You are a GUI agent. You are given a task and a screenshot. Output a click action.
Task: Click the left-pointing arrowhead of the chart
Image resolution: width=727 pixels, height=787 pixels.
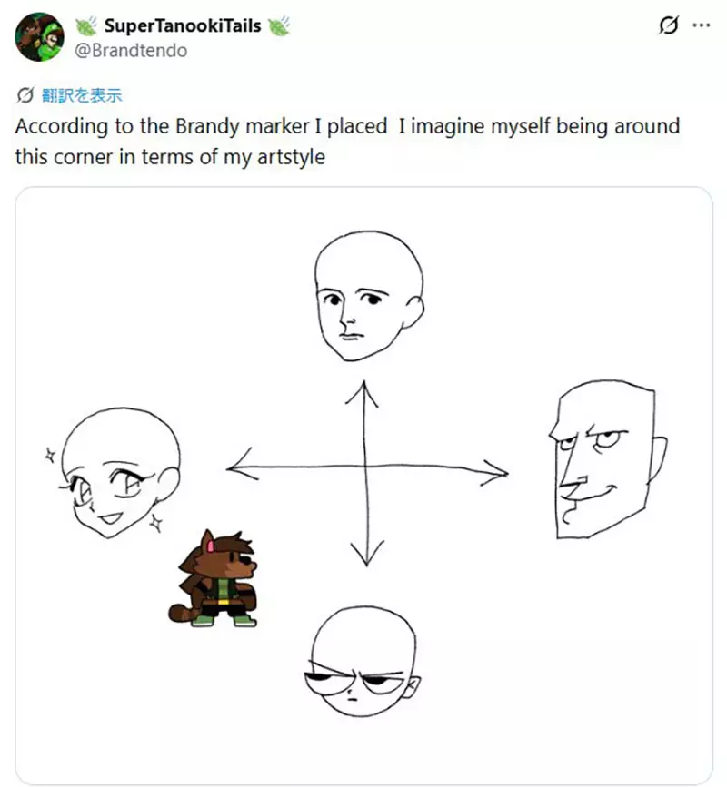[x=234, y=468]
